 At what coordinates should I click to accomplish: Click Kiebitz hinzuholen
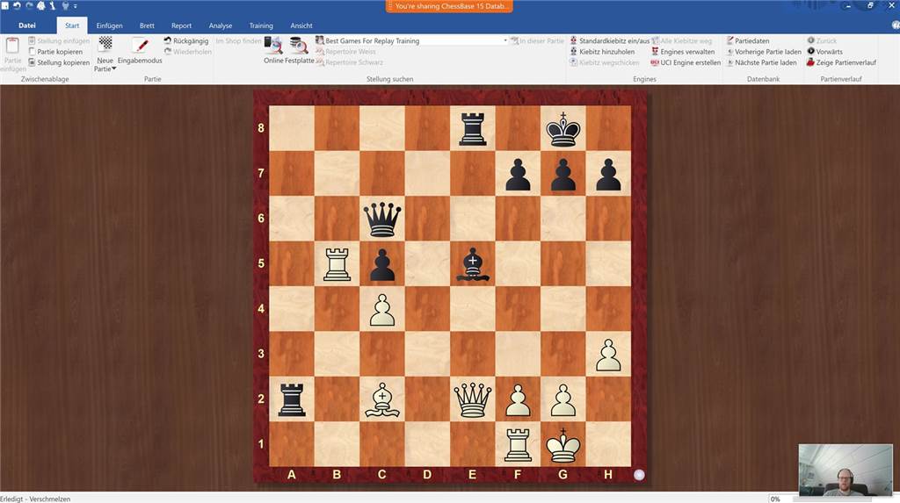click(x=602, y=52)
